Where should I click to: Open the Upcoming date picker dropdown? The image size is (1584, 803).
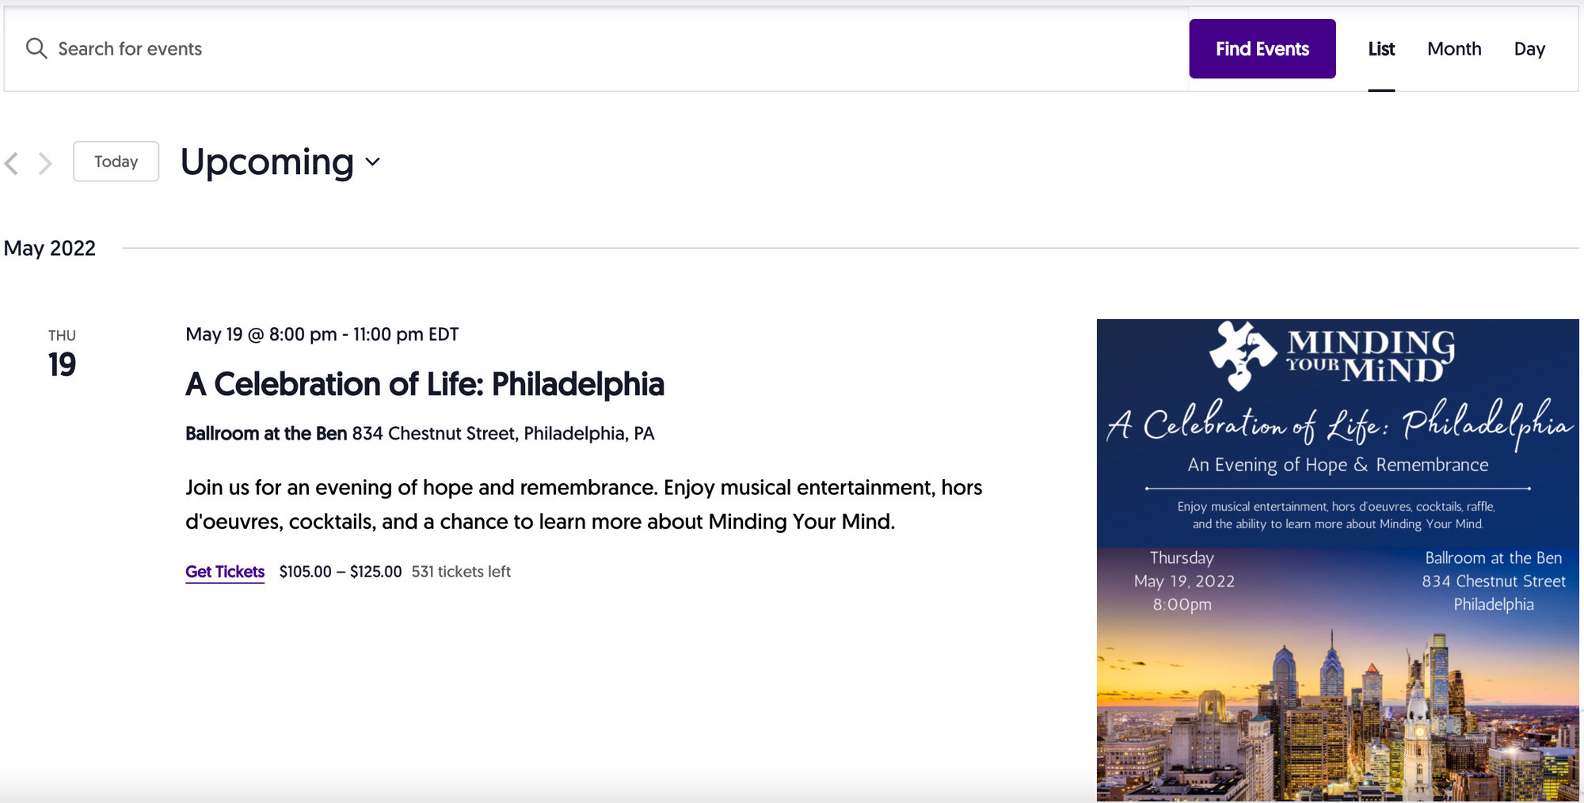click(x=280, y=162)
